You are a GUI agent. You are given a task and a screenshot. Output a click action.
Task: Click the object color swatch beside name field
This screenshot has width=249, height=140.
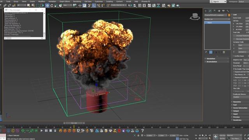click(x=229, y=15)
